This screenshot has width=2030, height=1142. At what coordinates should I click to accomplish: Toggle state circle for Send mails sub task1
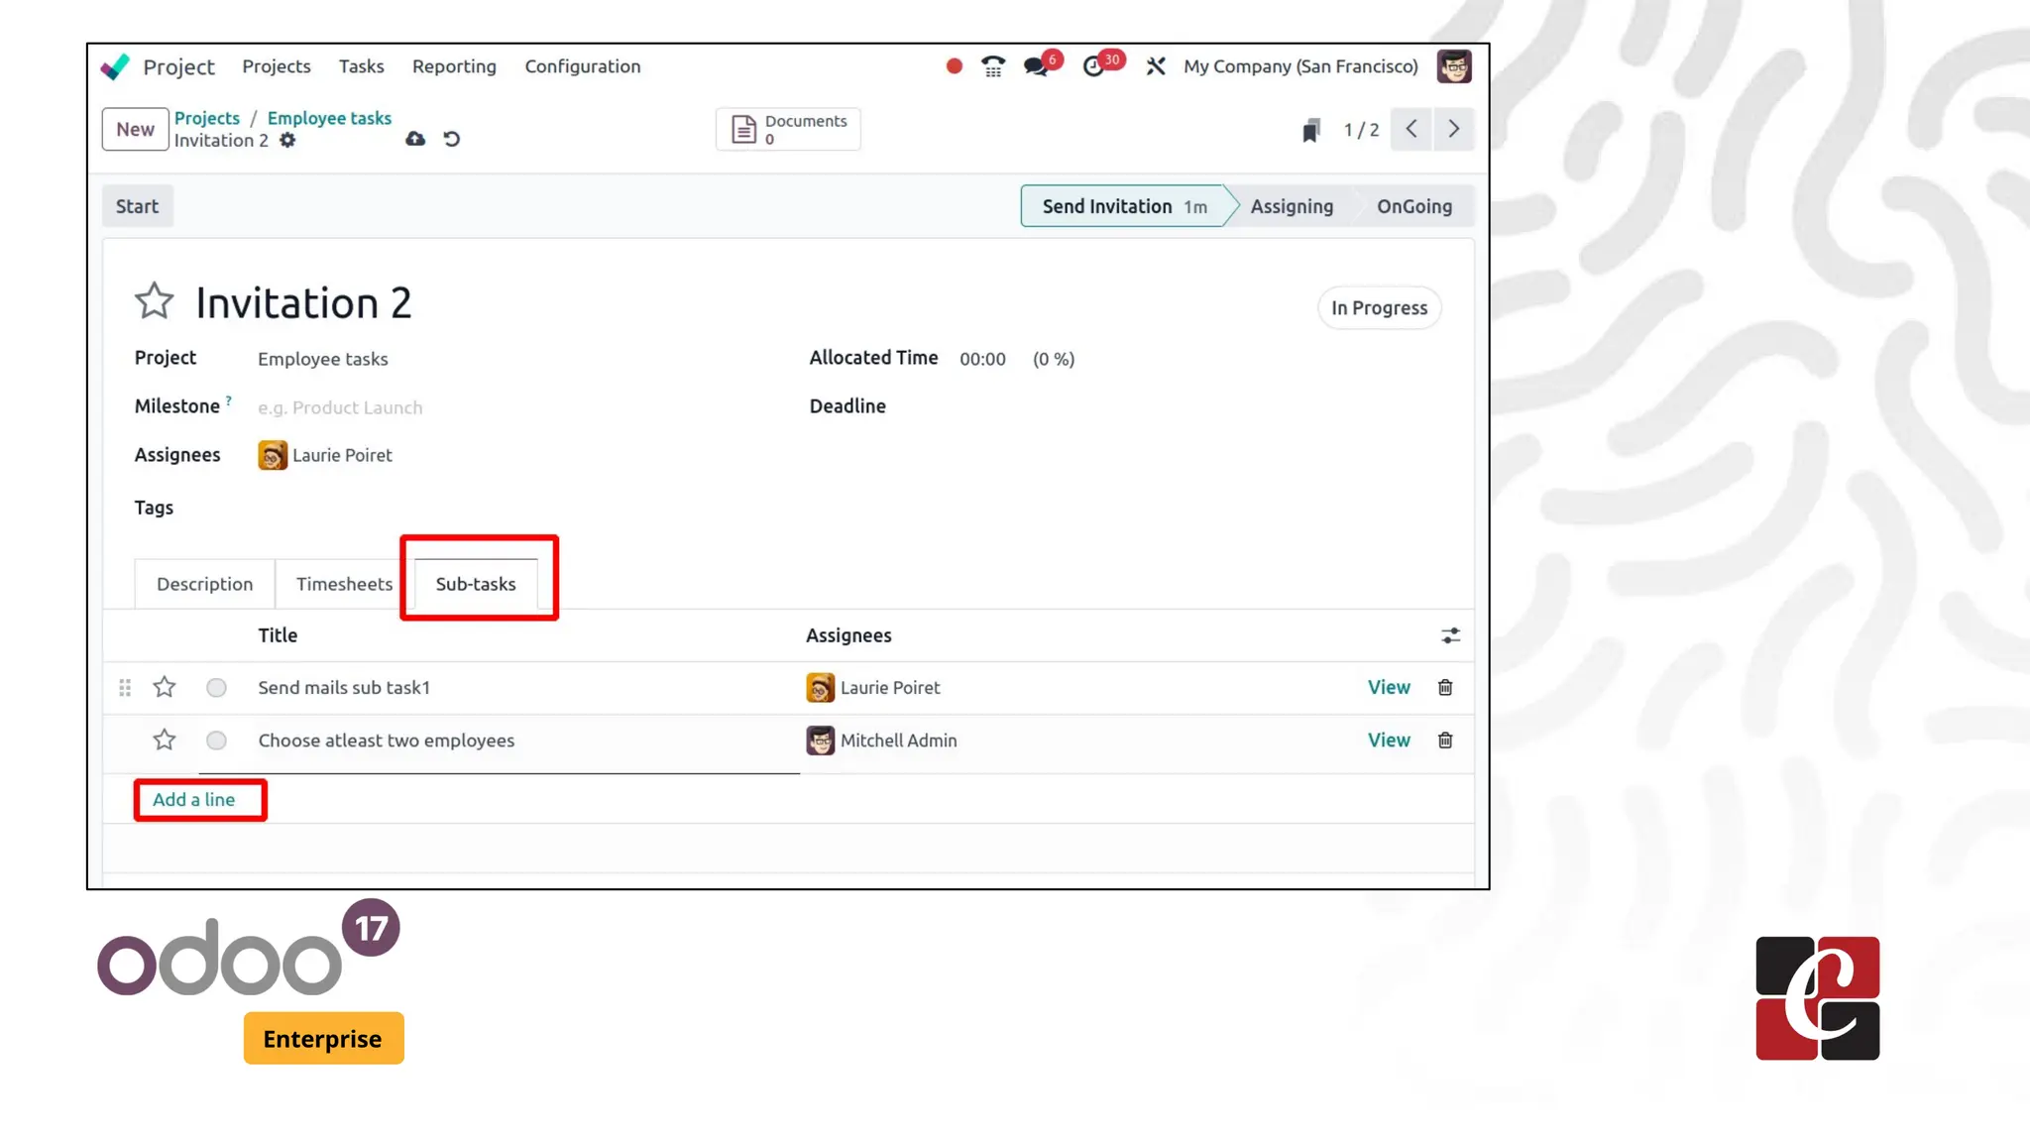click(216, 687)
